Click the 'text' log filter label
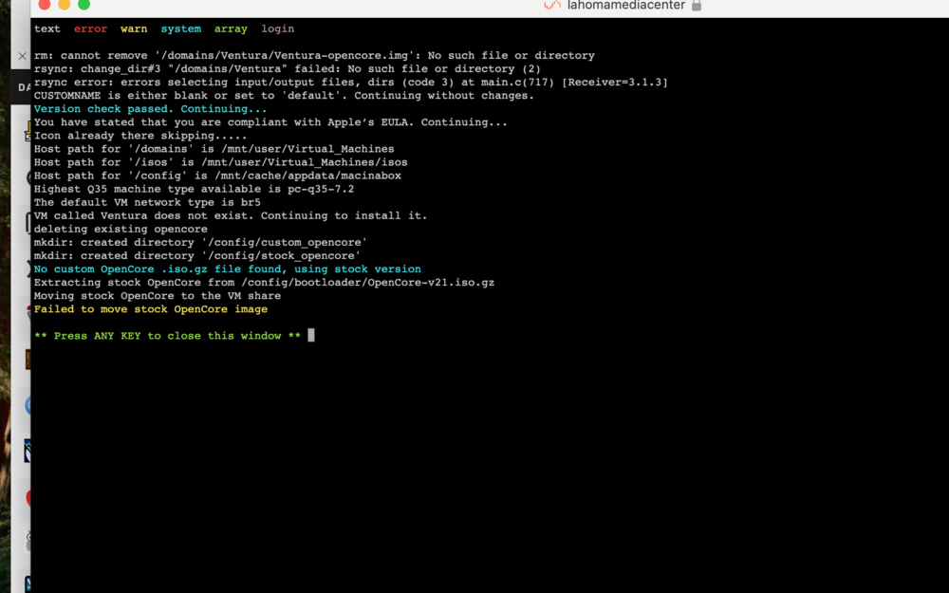Viewport: 949px width, 593px height. tap(47, 28)
